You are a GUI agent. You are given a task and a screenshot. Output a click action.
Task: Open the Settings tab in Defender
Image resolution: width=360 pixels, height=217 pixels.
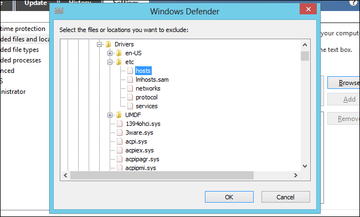(x=126, y=2)
